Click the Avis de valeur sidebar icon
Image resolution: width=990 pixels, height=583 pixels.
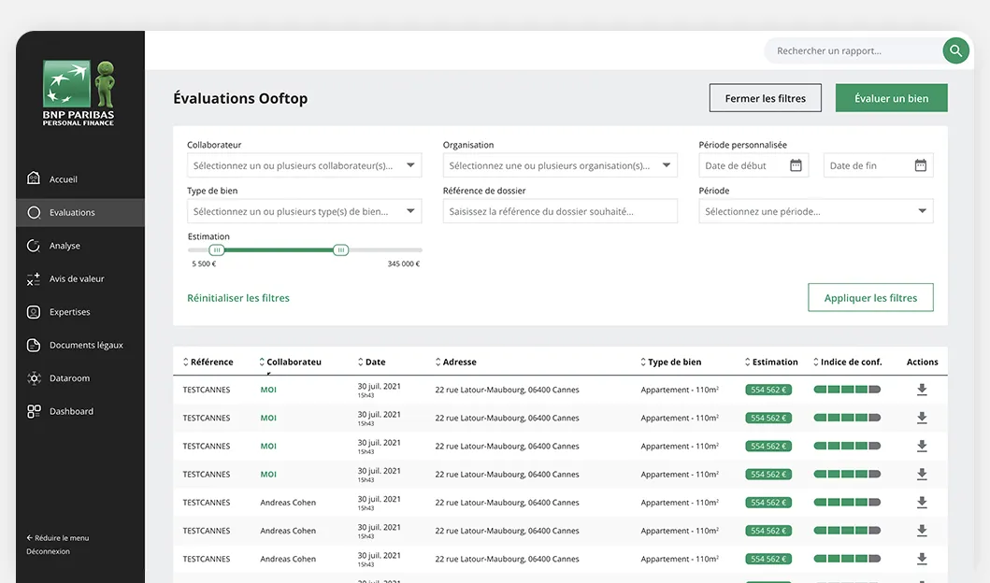point(33,278)
